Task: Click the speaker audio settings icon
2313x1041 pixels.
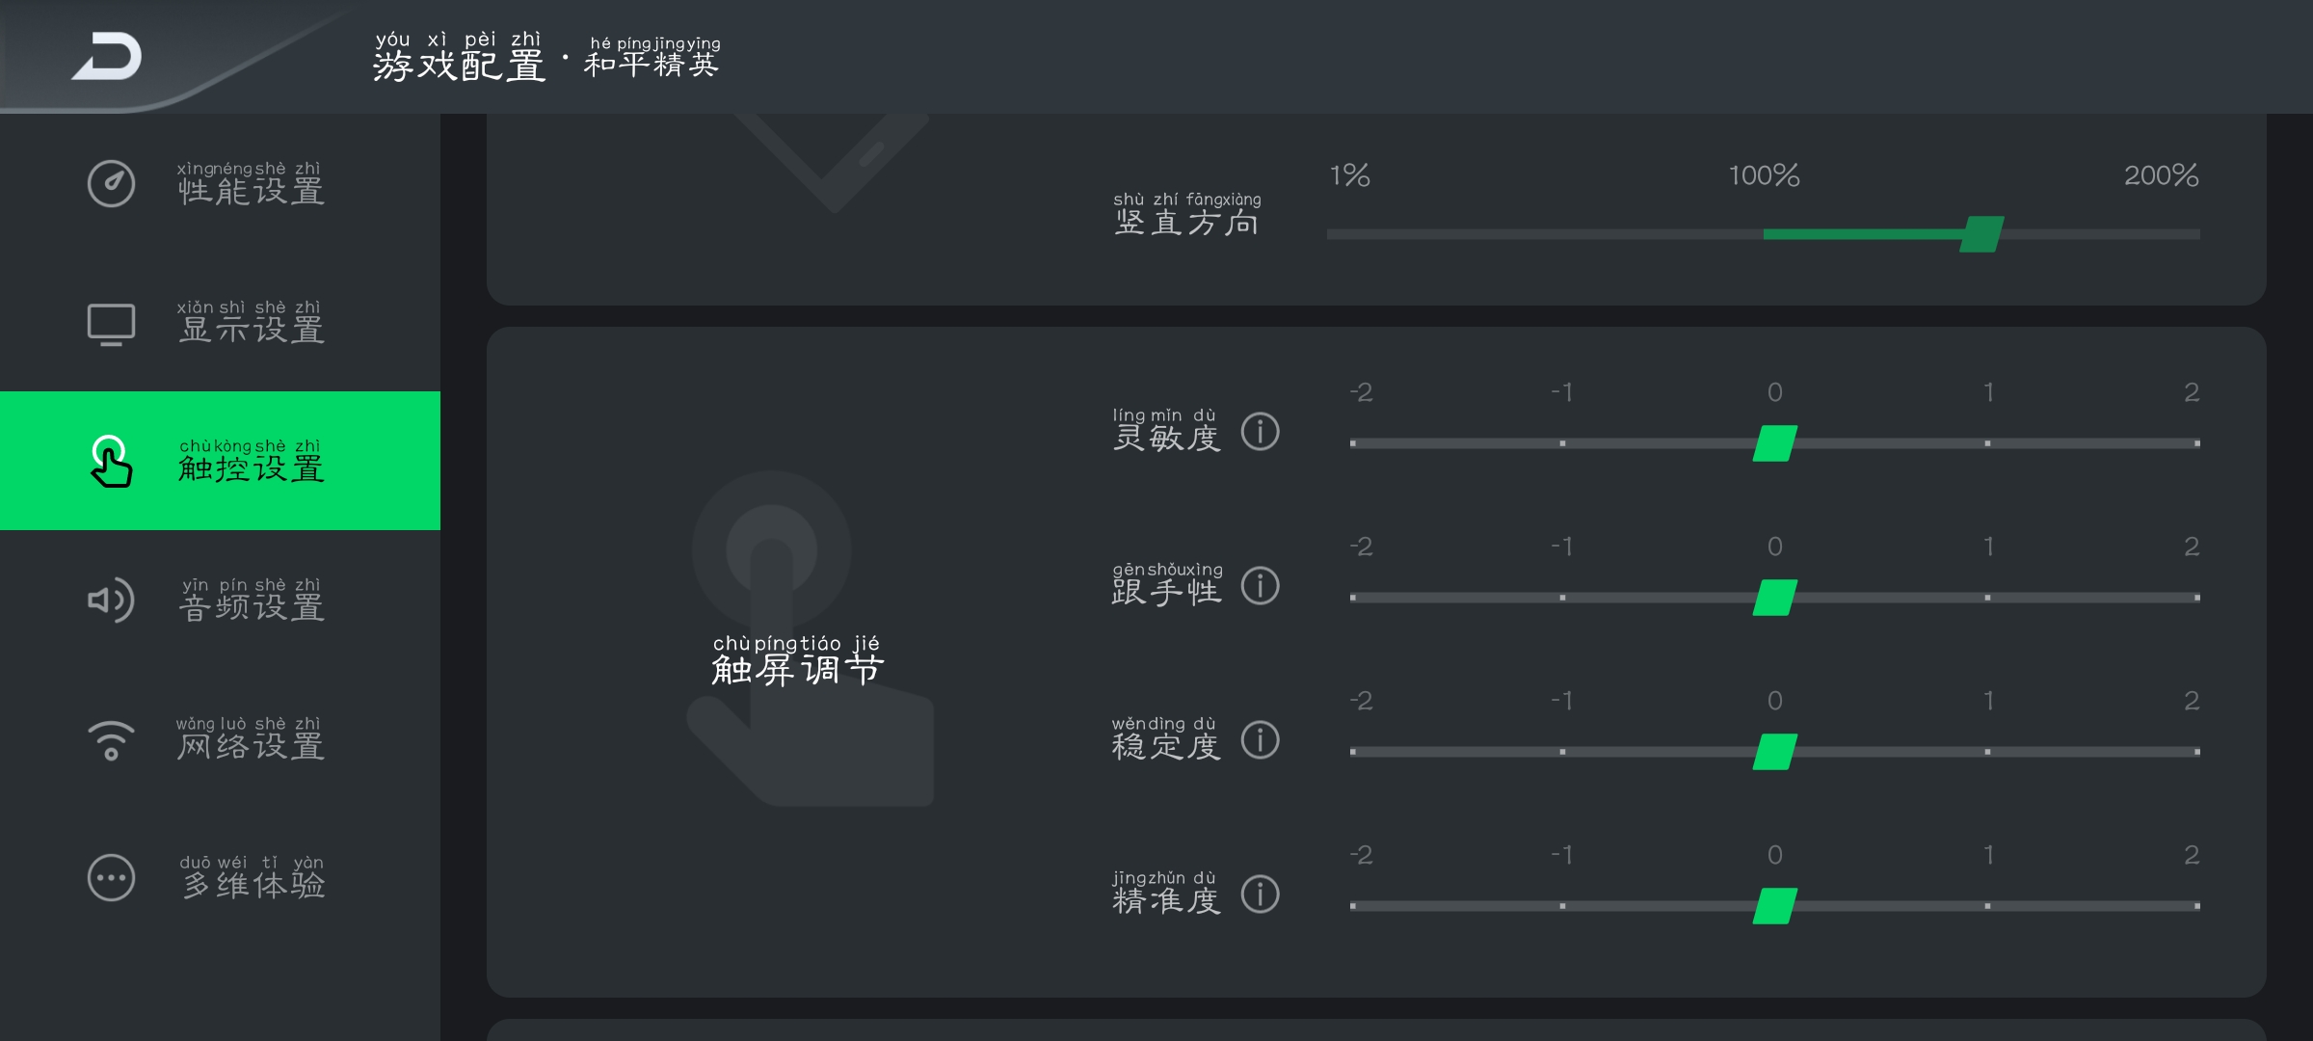Action: [x=112, y=601]
